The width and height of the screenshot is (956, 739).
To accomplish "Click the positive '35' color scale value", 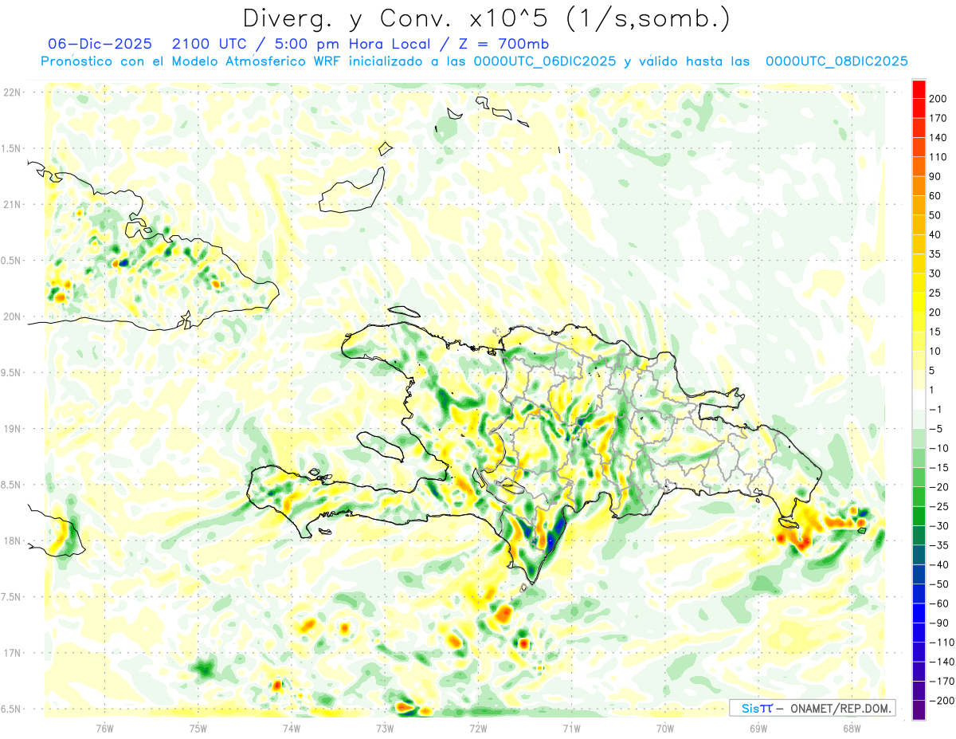I will pyautogui.click(x=935, y=254).
